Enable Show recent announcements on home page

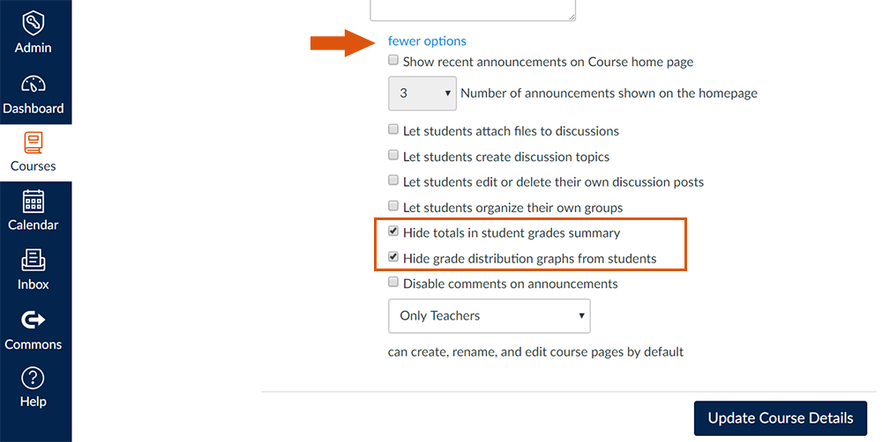pyautogui.click(x=393, y=60)
